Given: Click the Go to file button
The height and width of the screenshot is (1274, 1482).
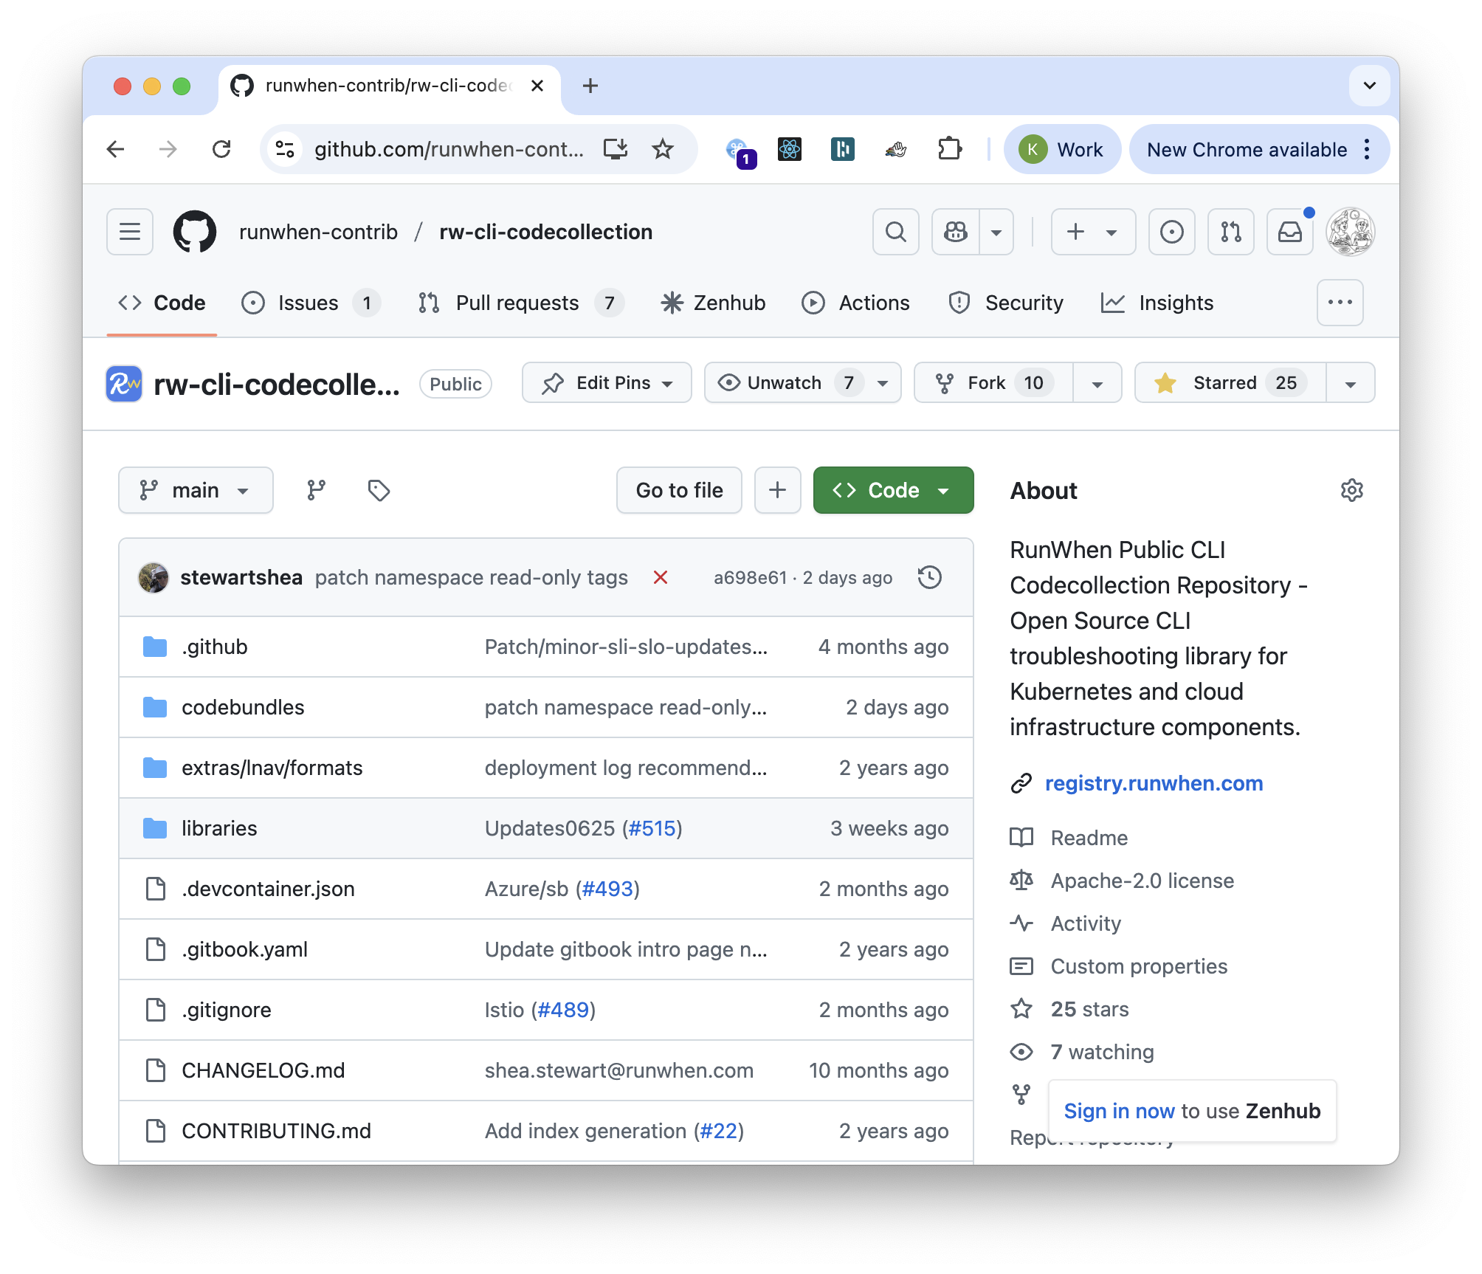Looking at the screenshot, I should pyautogui.click(x=679, y=490).
